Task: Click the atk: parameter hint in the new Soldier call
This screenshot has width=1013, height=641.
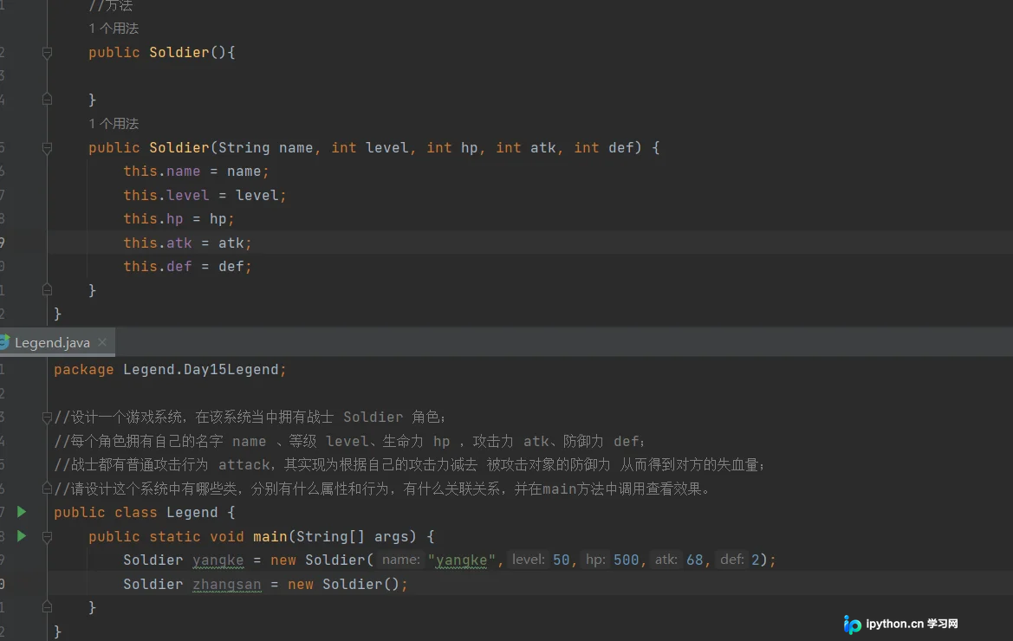Action: coord(666,560)
